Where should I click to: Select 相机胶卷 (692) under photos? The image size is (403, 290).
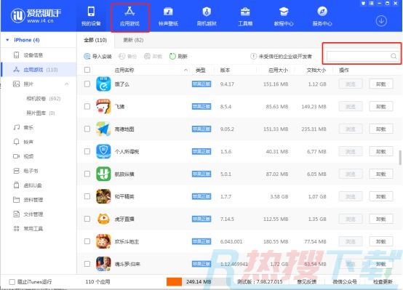43,99
